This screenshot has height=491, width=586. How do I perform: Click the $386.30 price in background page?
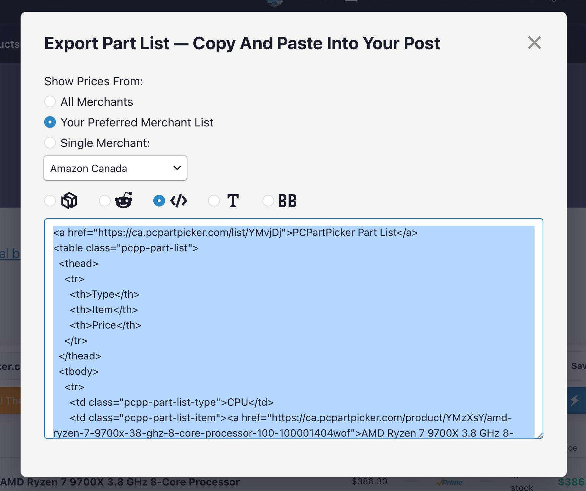tap(369, 481)
